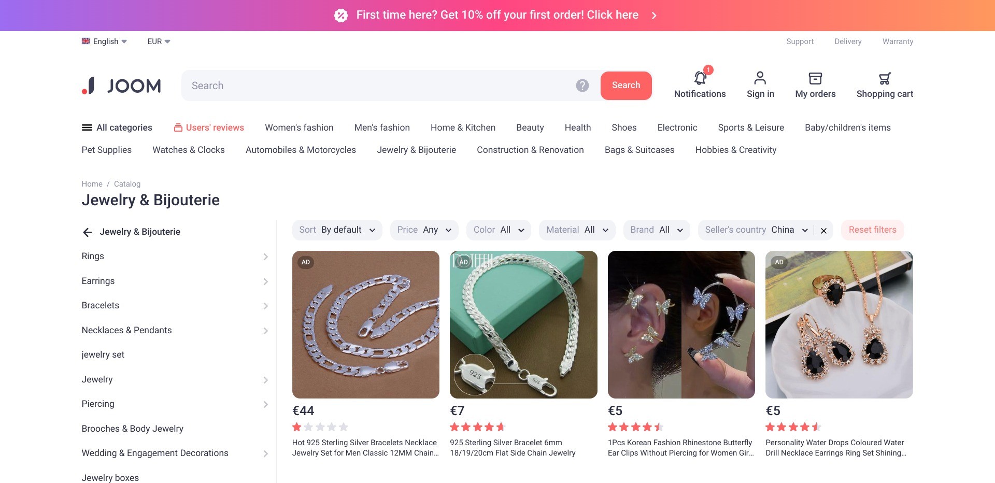Image resolution: width=995 pixels, height=483 pixels.
Task: Click the Joom logo
Action: (x=121, y=86)
